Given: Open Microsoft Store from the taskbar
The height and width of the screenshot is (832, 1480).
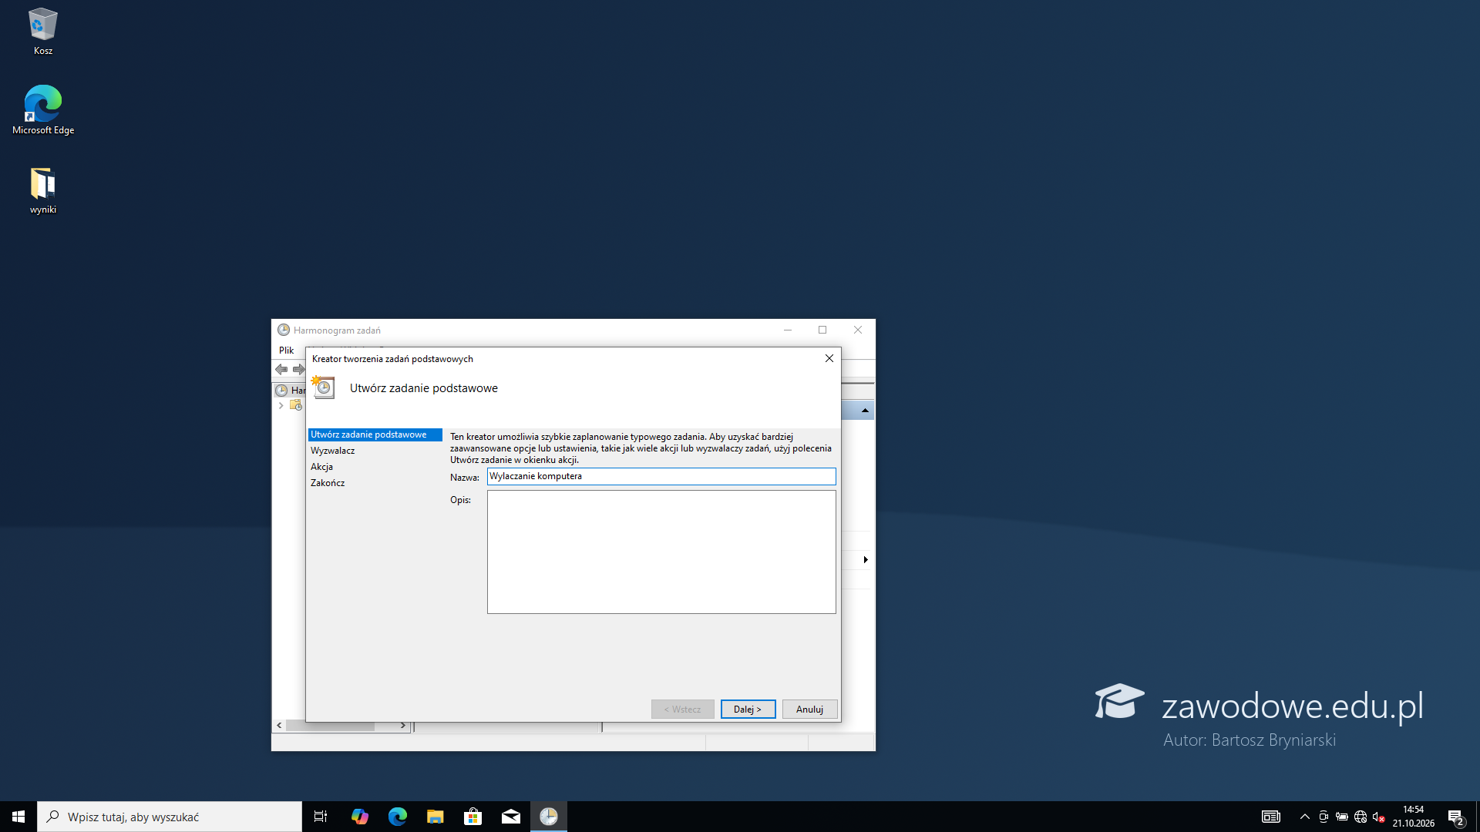Looking at the screenshot, I should [x=473, y=817].
